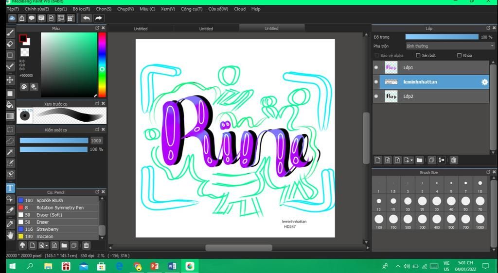The width and height of the screenshot is (498, 273).
Task: Select the macaron brush
Action: pyautogui.click(x=58, y=236)
